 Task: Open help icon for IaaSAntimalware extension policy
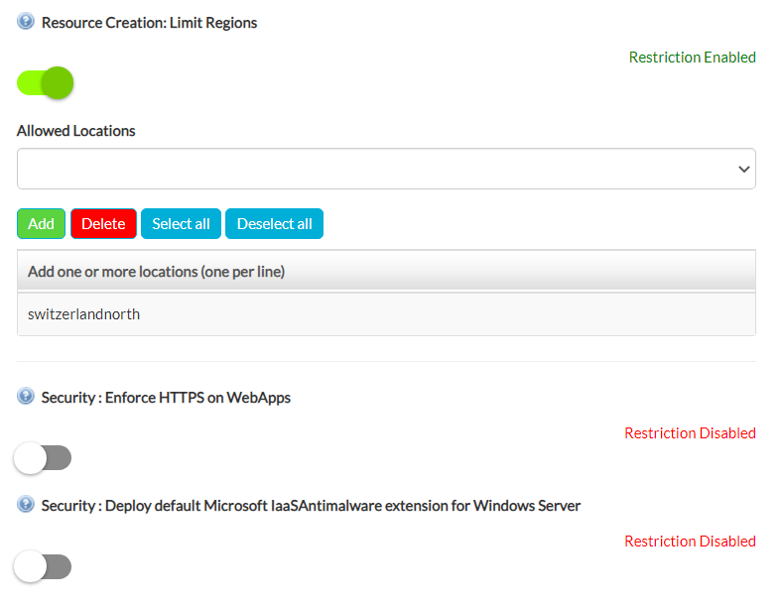(26, 505)
